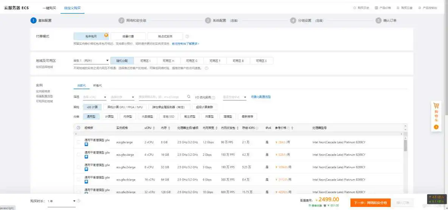The height and width of the screenshot is (210, 448).
Task: Select the ecs.g6e.large instance radio button
Action: [79, 142]
